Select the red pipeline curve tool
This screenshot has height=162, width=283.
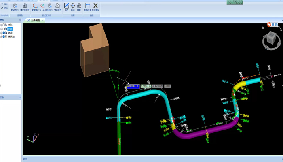pos(35,6)
